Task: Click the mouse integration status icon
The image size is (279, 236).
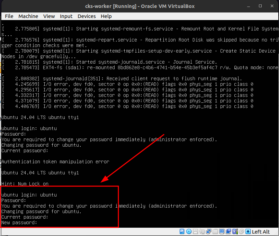Action: point(242,232)
